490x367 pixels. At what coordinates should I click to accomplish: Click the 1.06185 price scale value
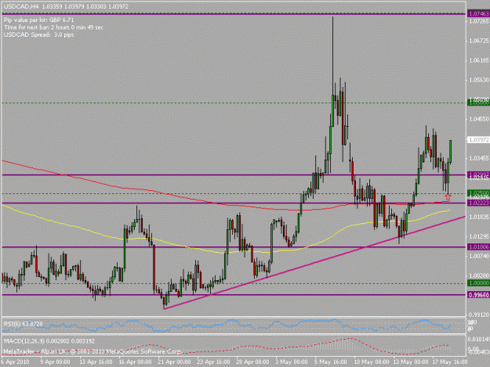click(x=479, y=60)
